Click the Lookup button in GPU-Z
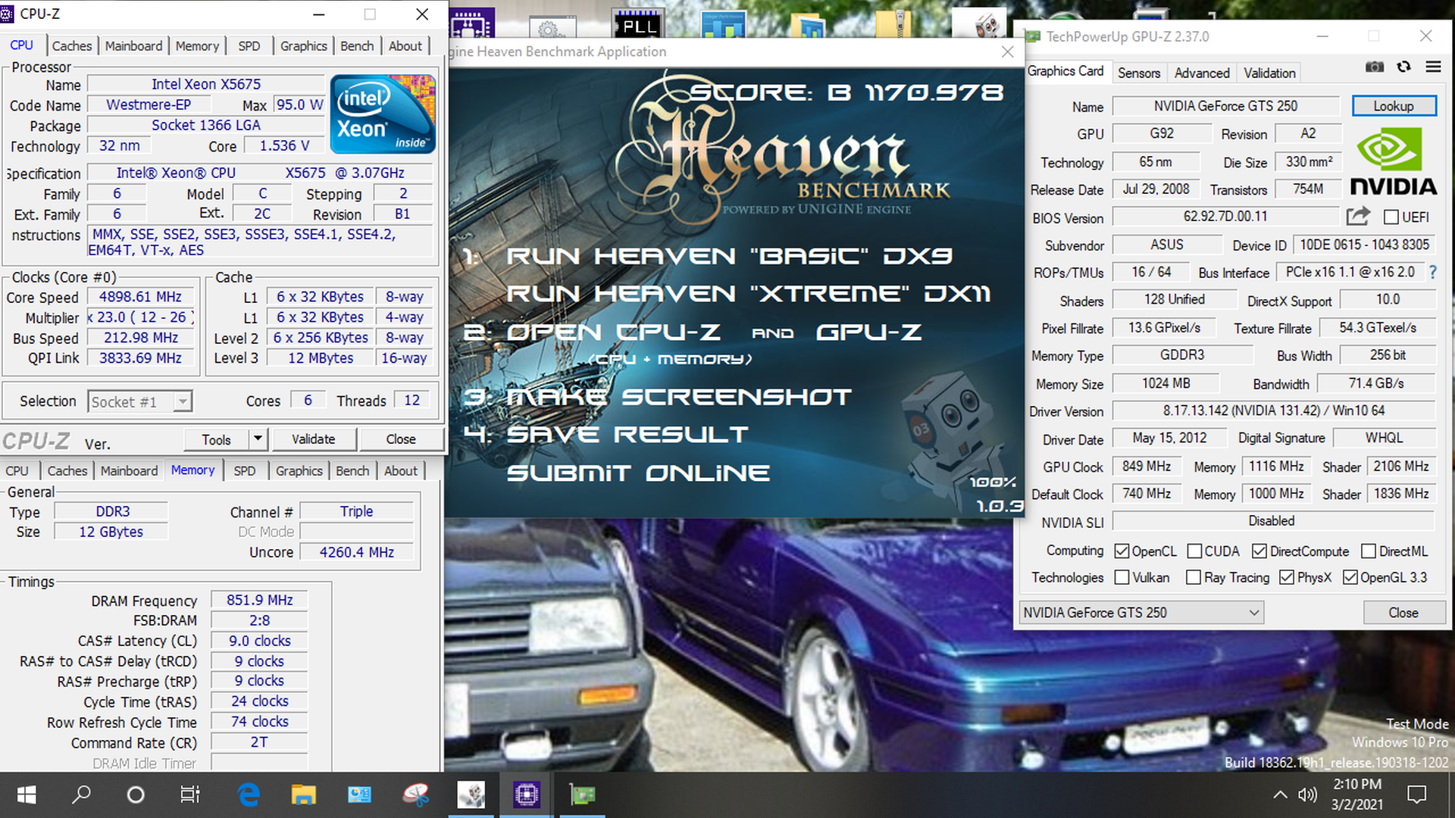 (x=1394, y=106)
